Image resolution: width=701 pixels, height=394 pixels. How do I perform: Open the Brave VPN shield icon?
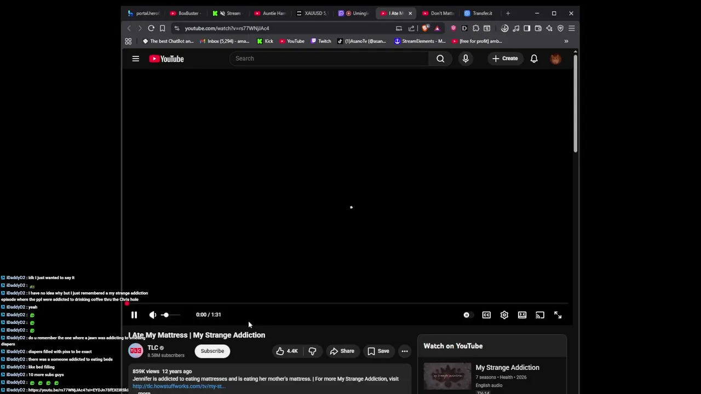[560, 28]
